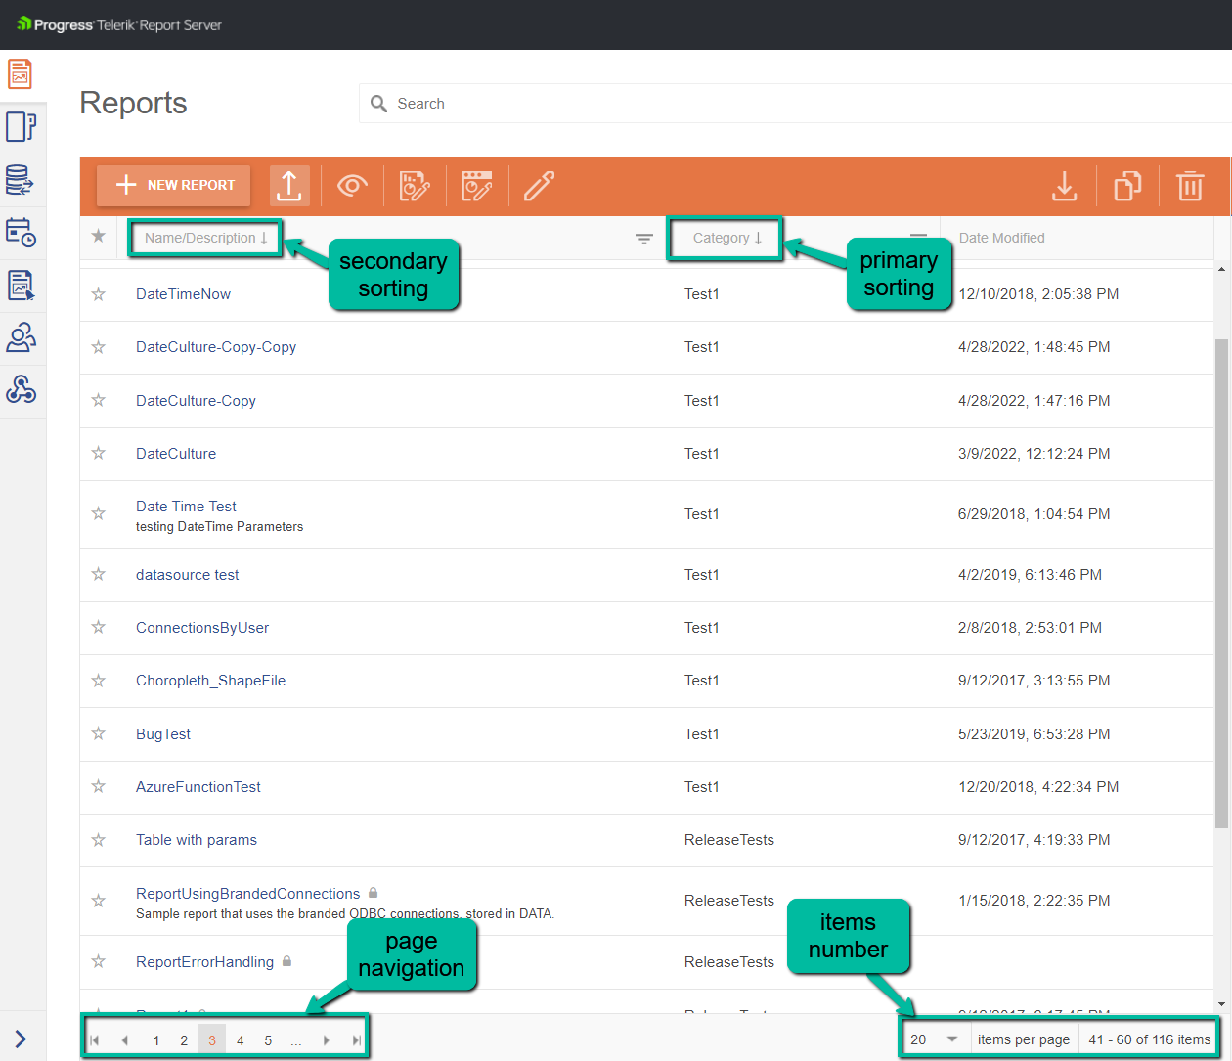Preview the selected report using the eye icon
This screenshot has height=1061, width=1232.
pyautogui.click(x=352, y=185)
